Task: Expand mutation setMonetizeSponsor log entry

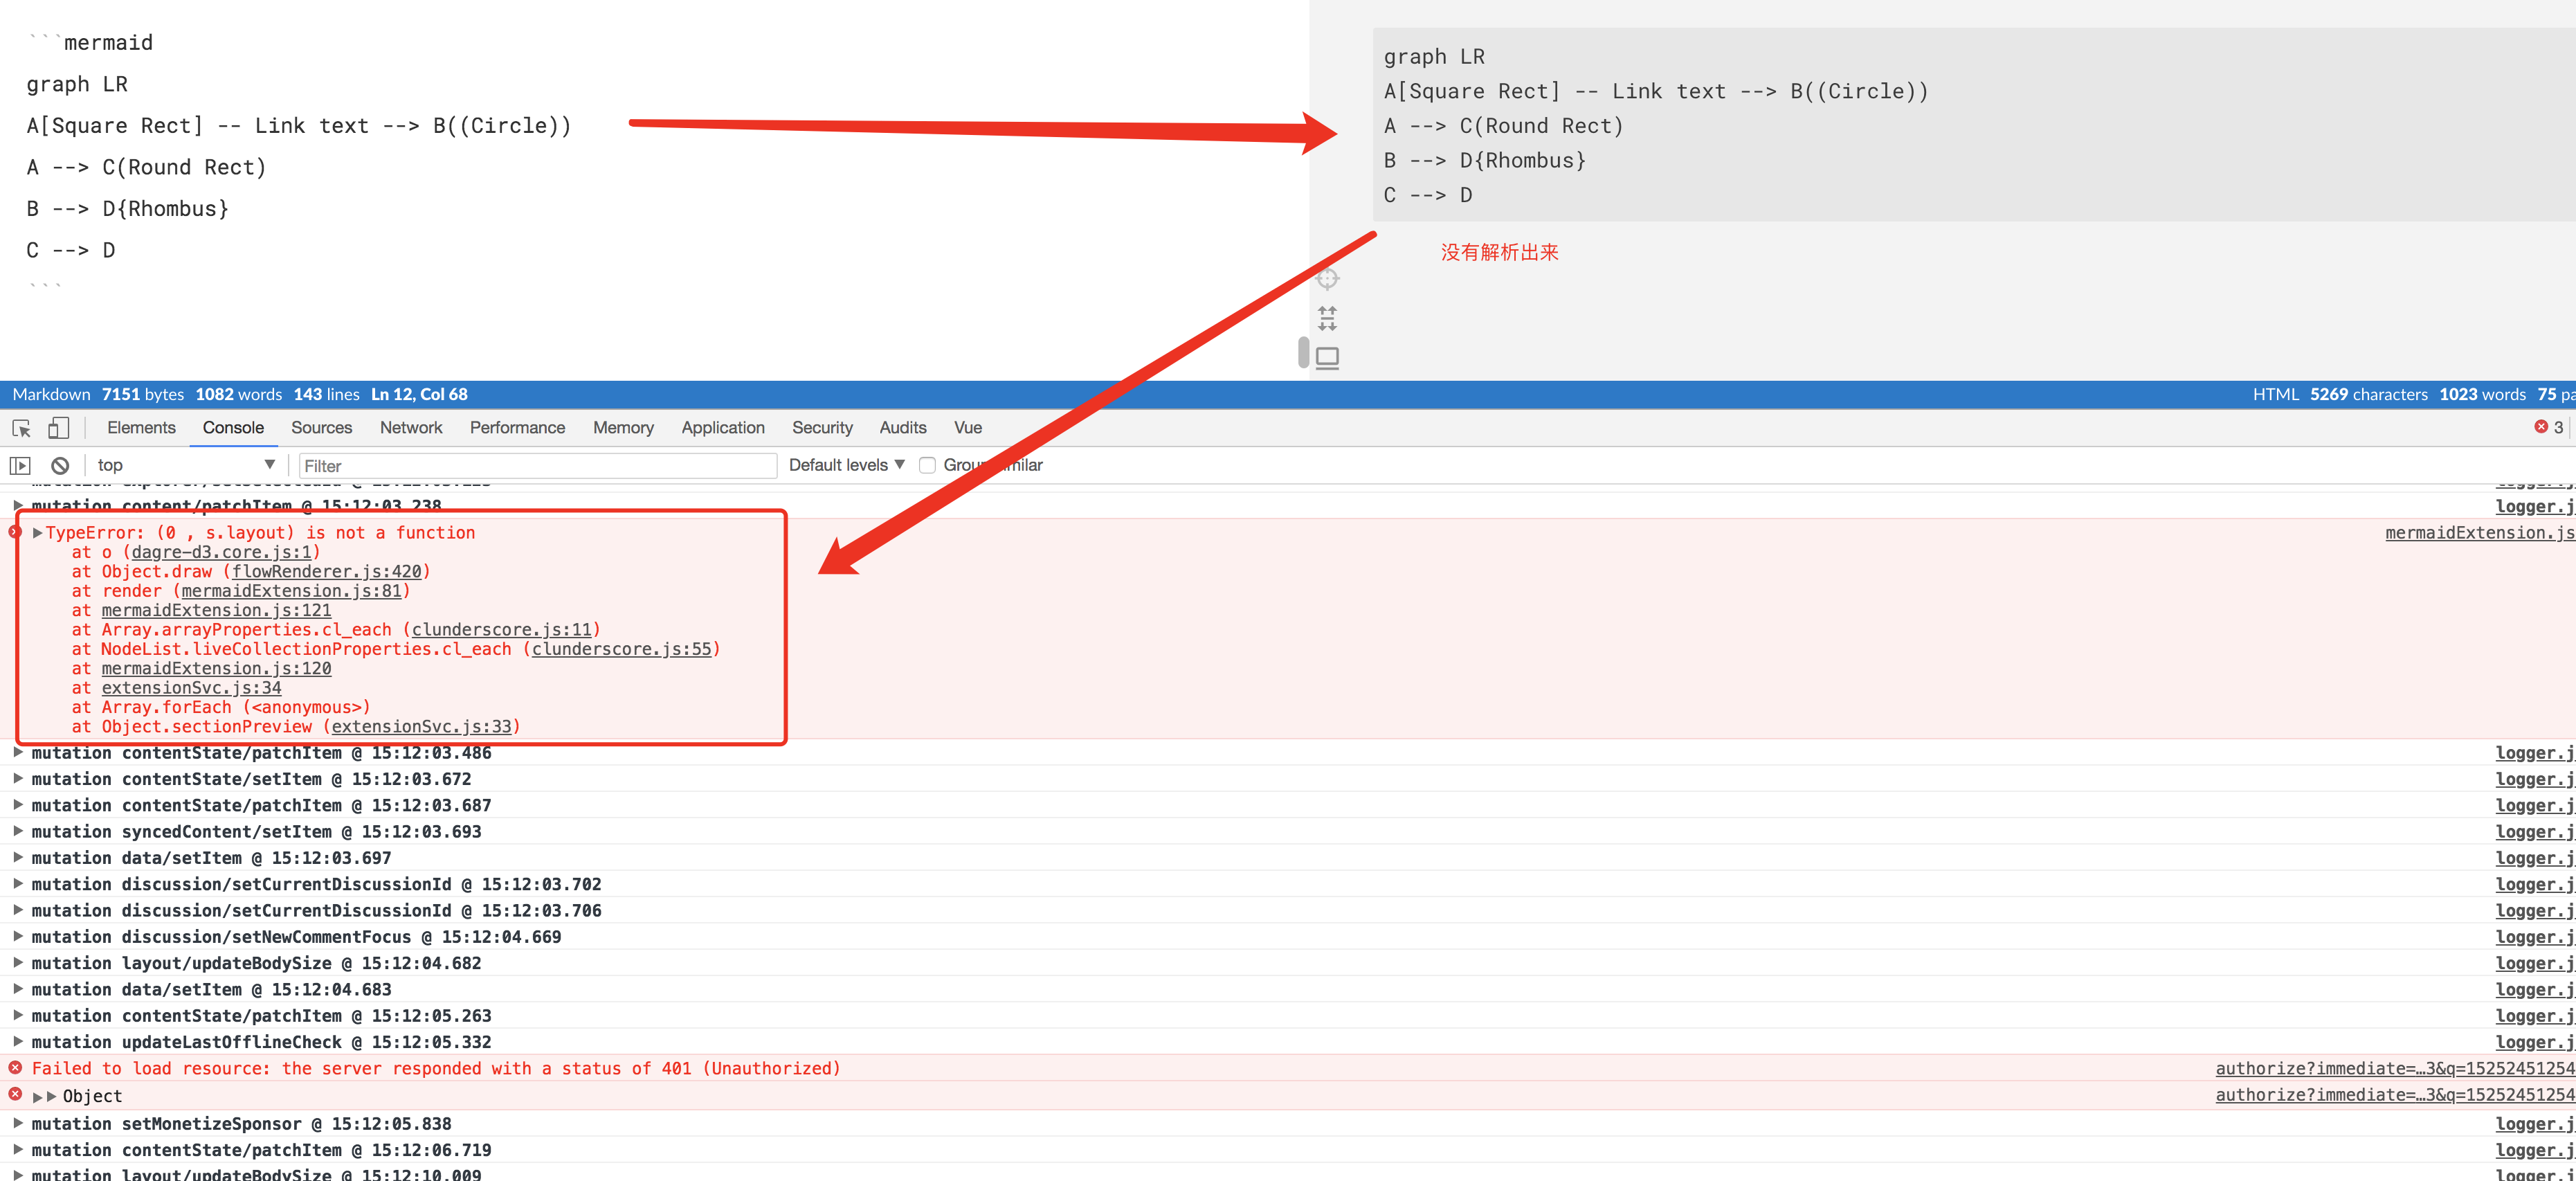Action: coord(18,1124)
